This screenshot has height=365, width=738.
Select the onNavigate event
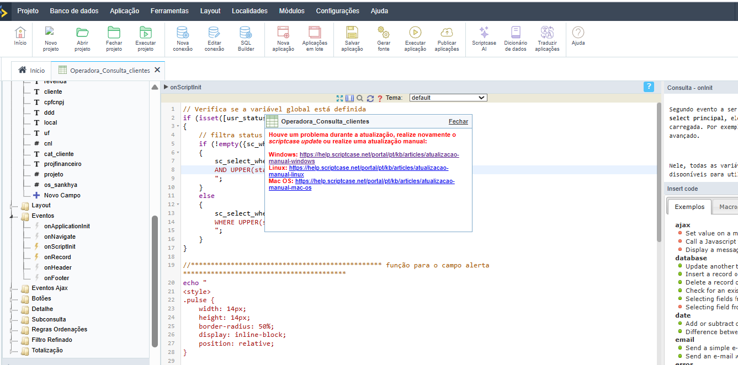(x=60, y=237)
